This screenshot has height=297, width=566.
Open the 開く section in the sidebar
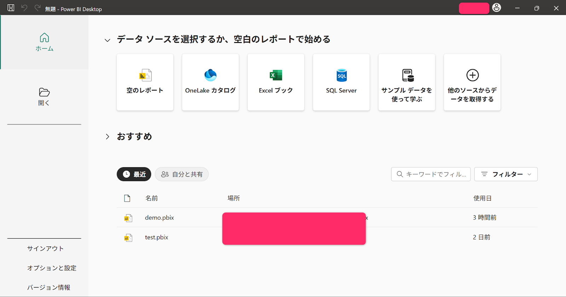pos(44,97)
